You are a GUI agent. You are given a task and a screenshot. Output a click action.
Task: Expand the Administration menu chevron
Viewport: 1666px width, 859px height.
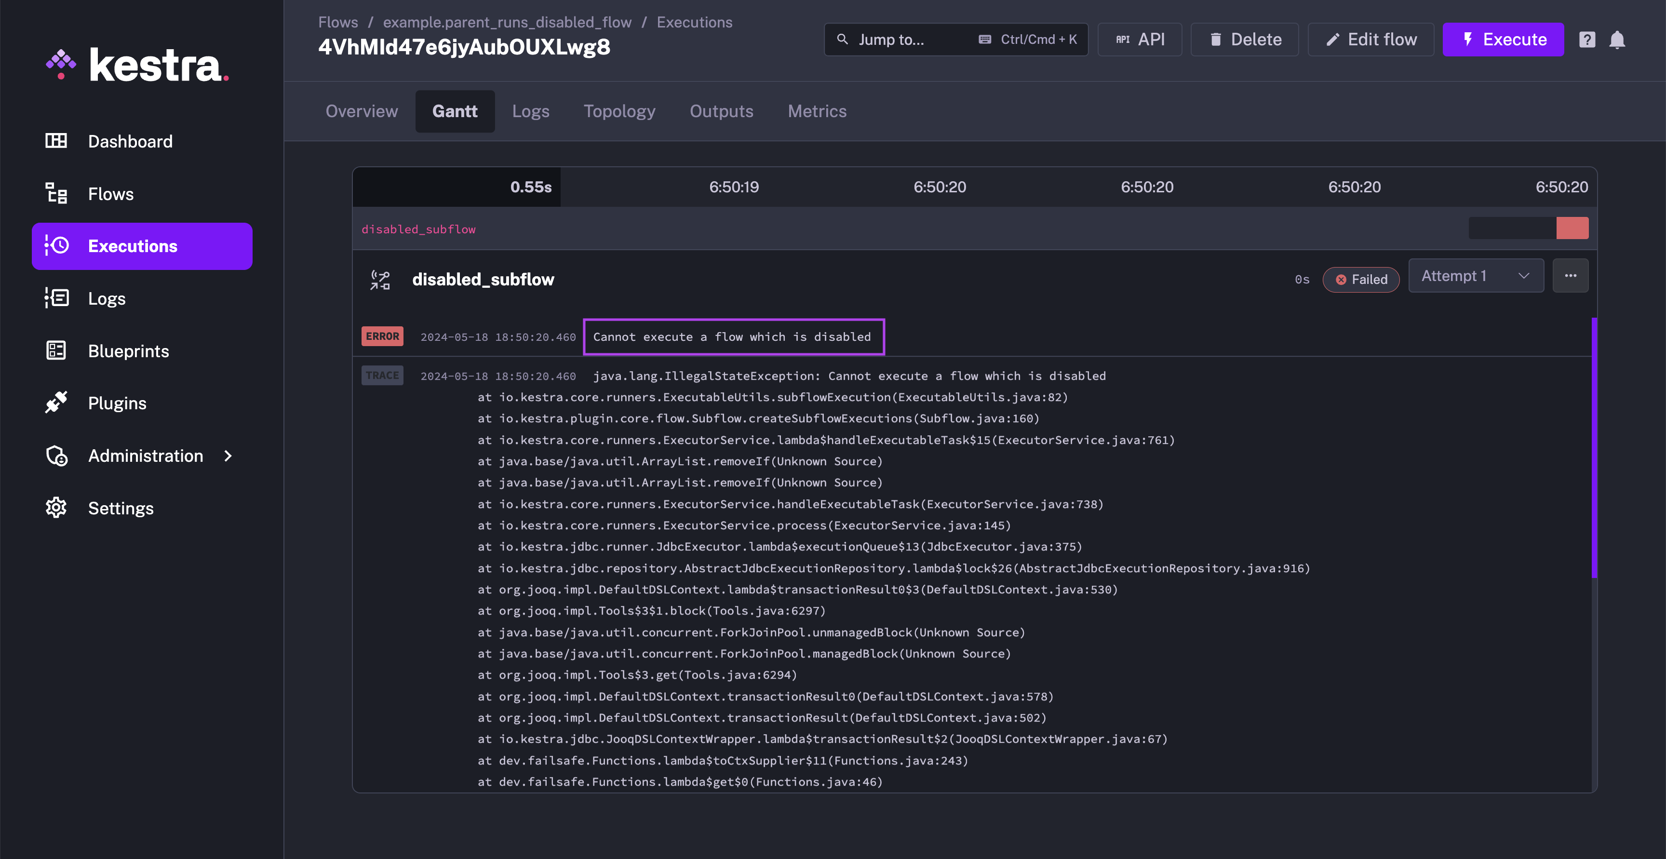tap(228, 456)
